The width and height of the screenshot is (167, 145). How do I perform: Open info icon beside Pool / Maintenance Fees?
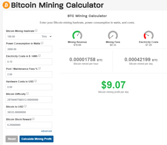(x=39, y=68)
